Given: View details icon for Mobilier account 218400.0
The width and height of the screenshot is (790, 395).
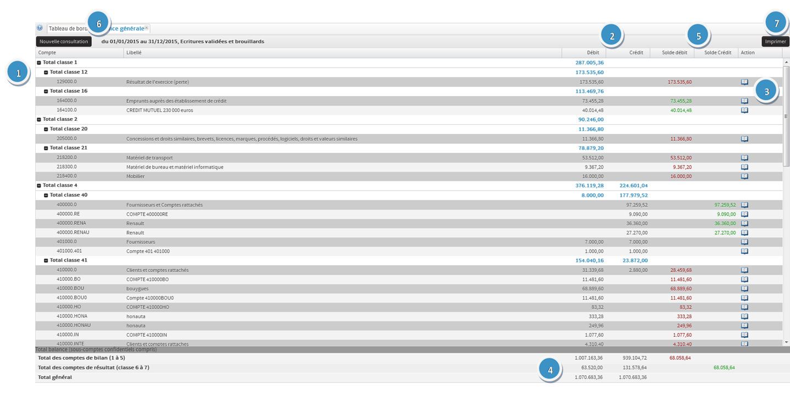Looking at the screenshot, I should point(744,176).
